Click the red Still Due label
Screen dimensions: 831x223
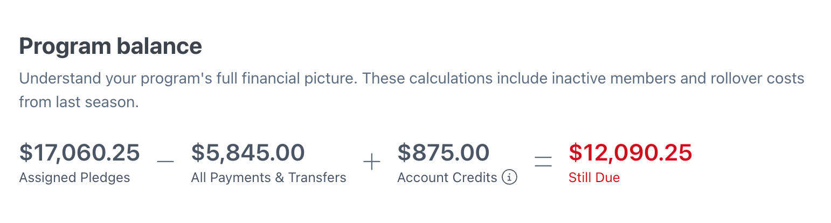594,178
